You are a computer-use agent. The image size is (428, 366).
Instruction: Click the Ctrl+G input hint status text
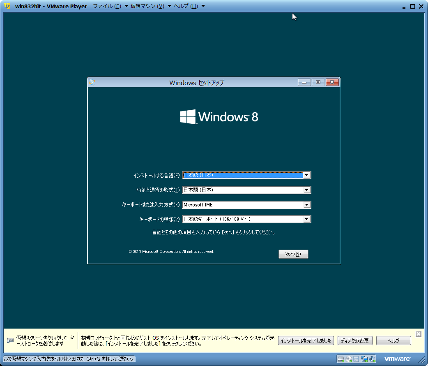click(x=69, y=359)
